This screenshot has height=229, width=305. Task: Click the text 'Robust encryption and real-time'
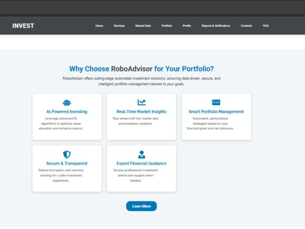[61, 170]
